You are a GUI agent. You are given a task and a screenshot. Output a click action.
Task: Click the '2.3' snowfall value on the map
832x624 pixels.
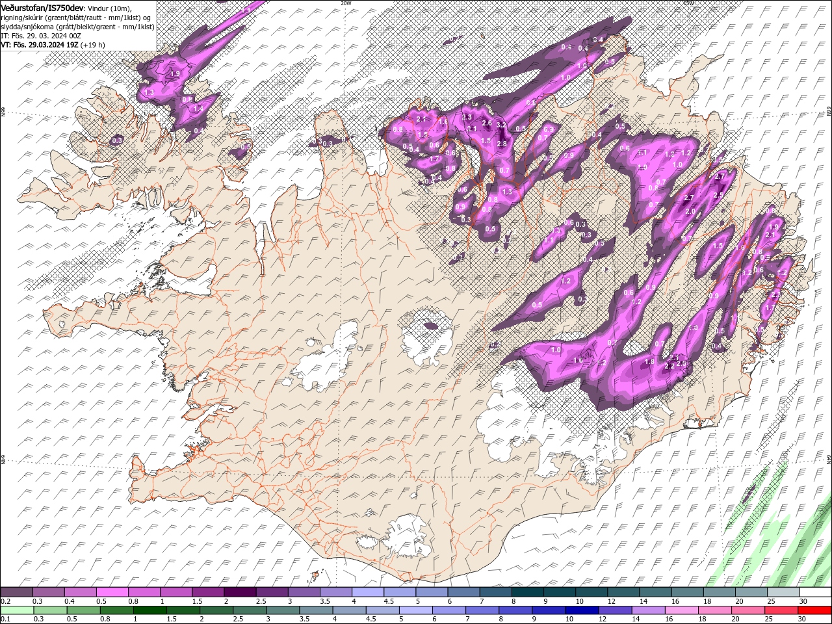click(467, 117)
